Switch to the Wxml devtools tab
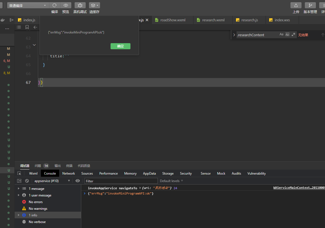The width and height of the screenshot is (325, 228). point(33,173)
